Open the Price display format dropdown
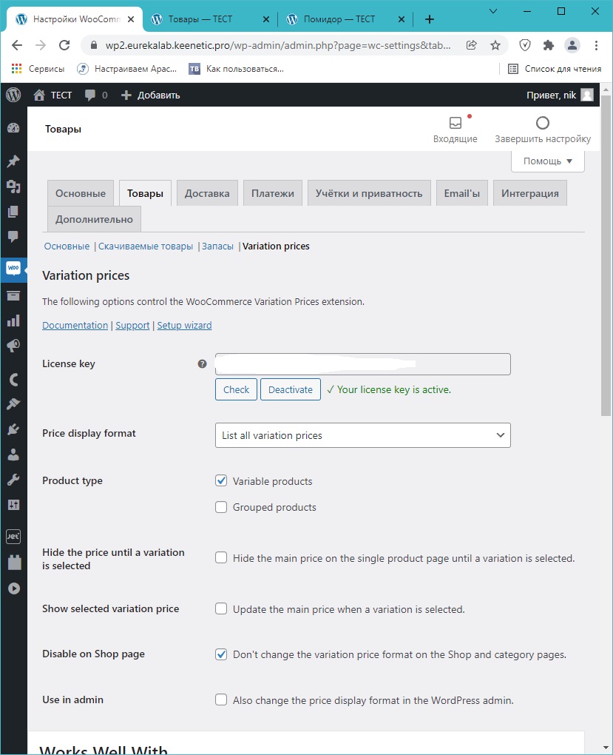Screen dimensions: 613x755 point(362,435)
